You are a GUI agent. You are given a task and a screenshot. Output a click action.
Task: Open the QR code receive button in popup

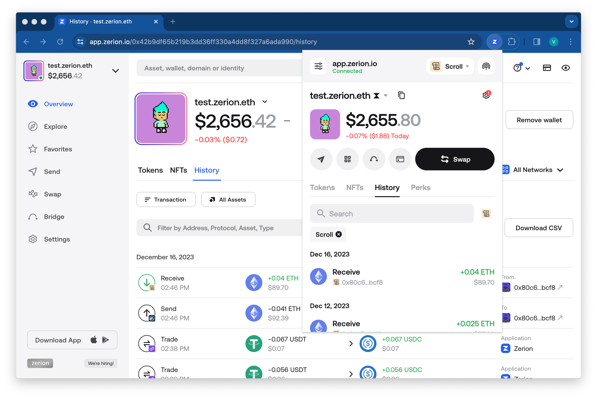click(347, 159)
